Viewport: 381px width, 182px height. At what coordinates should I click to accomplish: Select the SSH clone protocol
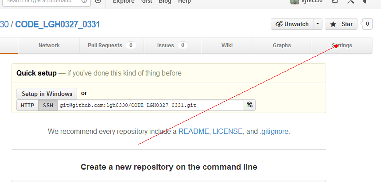[48, 106]
